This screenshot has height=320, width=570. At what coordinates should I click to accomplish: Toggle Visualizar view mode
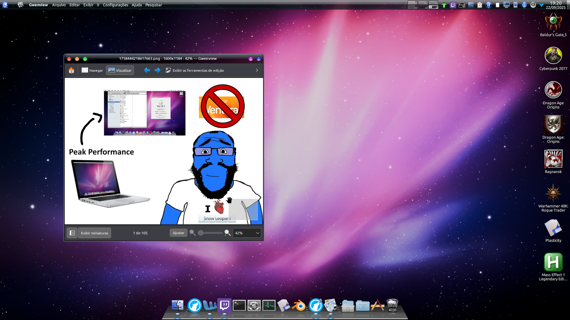coord(120,70)
